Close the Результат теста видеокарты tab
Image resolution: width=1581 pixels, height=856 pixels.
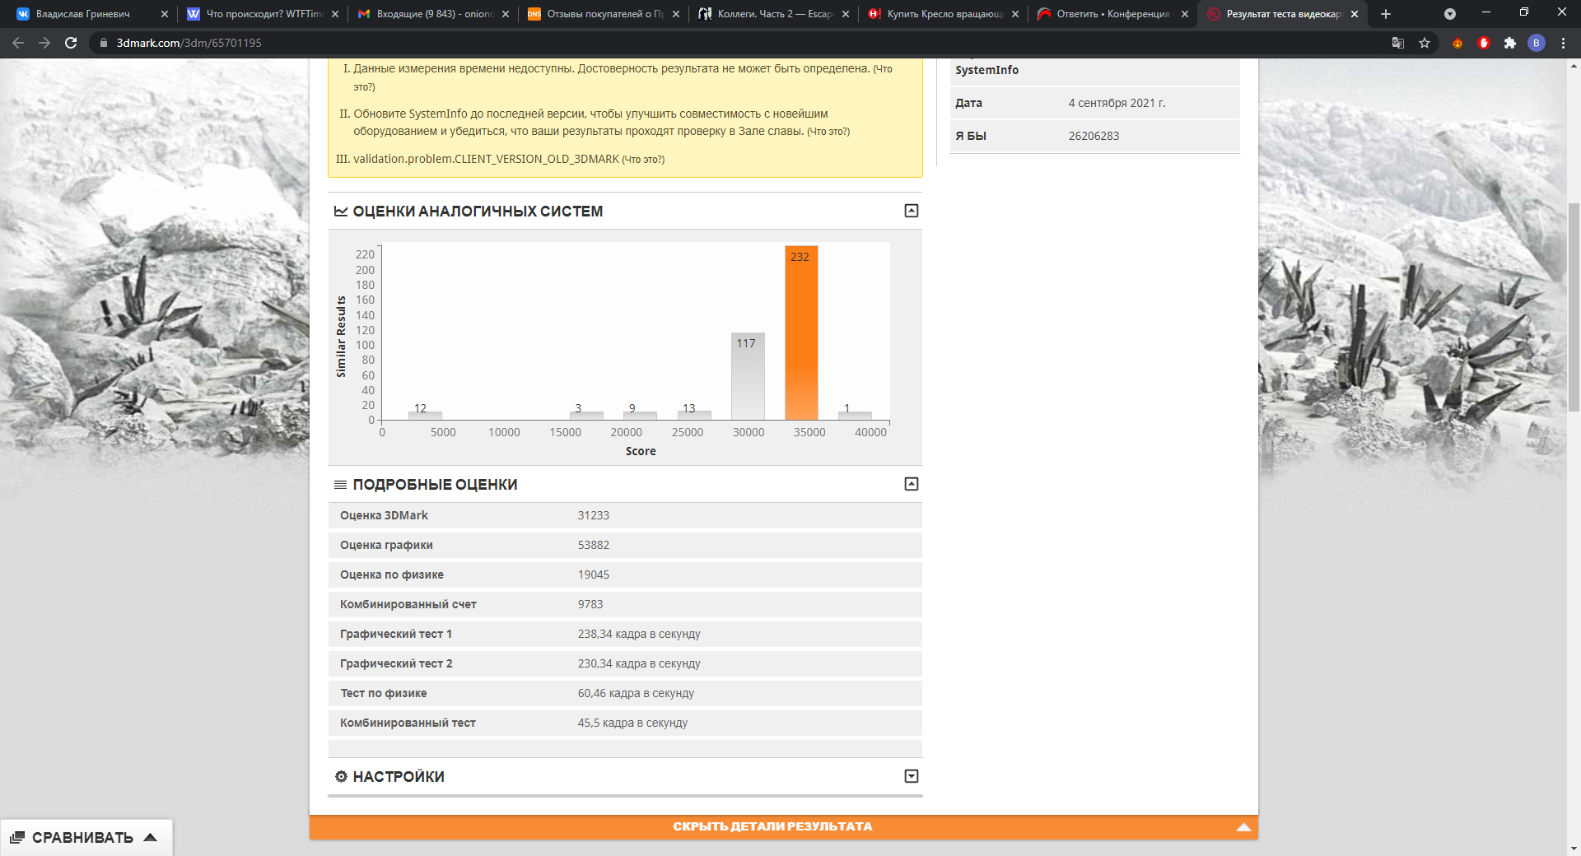1355,14
